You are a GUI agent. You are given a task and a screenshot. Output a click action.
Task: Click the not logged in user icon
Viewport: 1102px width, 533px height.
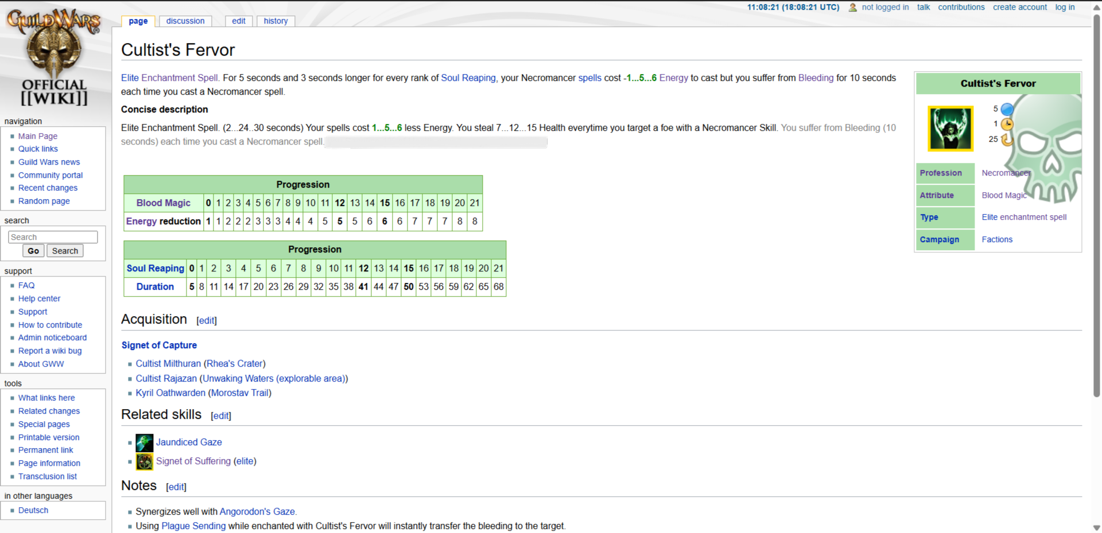853,7
